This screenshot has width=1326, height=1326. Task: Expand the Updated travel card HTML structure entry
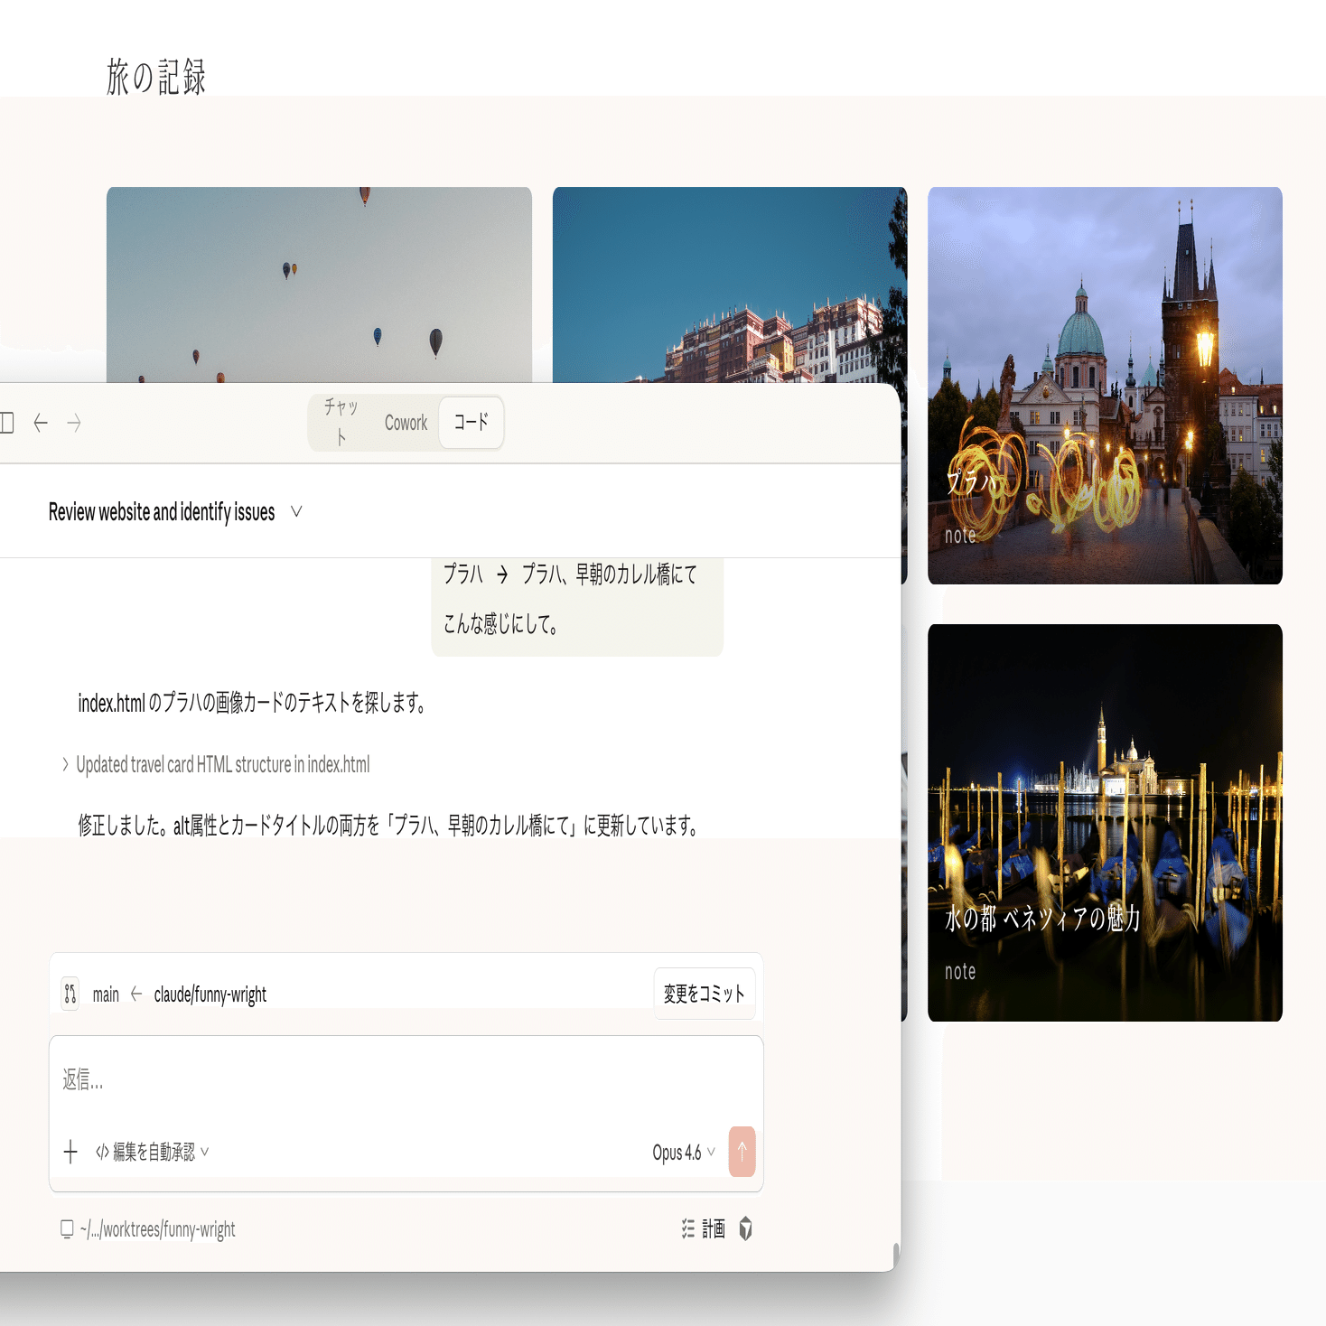click(x=222, y=764)
